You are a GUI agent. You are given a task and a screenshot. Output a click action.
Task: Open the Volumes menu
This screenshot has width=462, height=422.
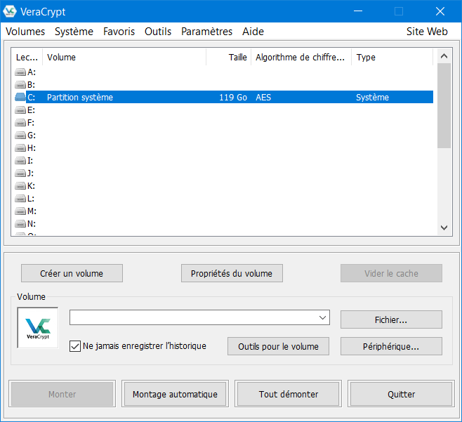[25, 32]
